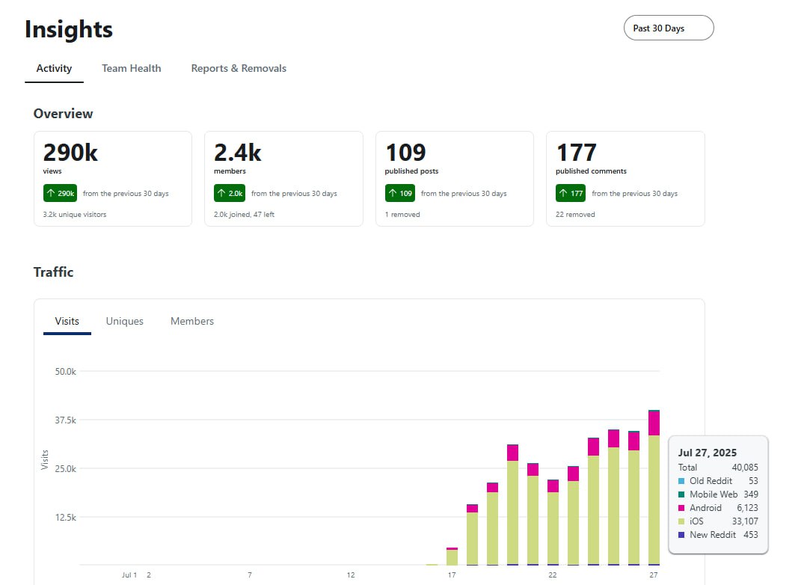
Task: Click the iOS color swatch in tooltip
Action: click(681, 521)
